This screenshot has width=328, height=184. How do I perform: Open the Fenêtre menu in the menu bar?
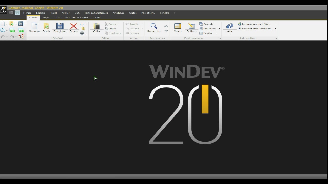coord(165,13)
